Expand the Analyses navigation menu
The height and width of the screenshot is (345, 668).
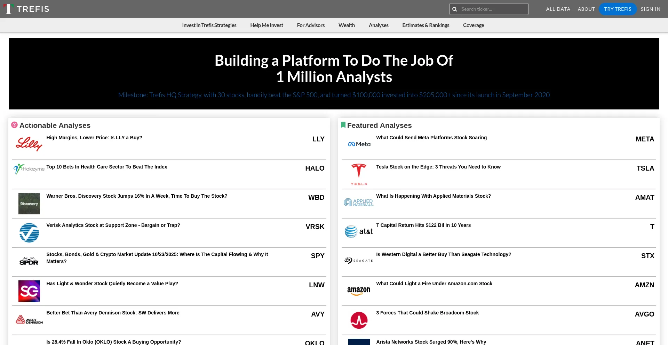379,25
